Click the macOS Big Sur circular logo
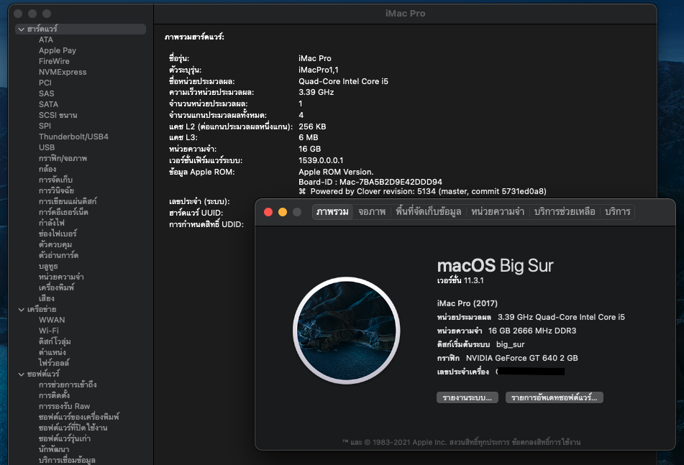 tap(347, 331)
